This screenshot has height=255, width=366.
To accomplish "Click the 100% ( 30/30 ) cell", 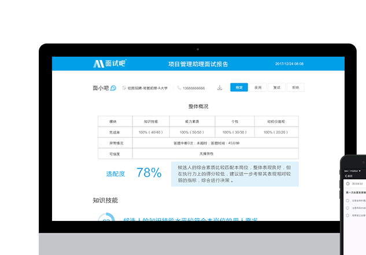I will pos(235,132).
